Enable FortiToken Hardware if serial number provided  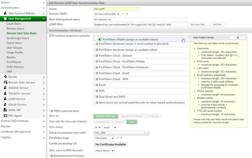tap(96, 44)
